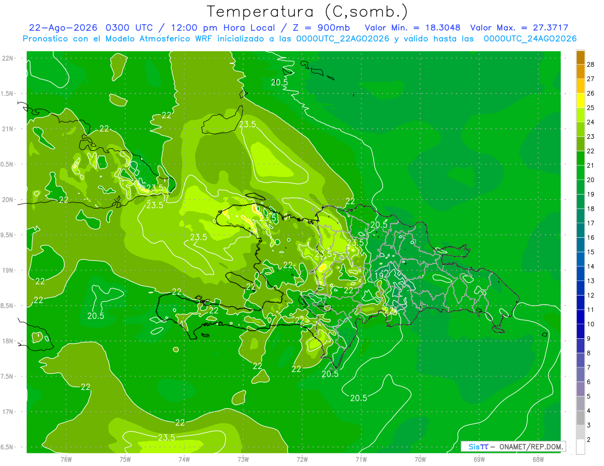Viewport: 604px width, 466px height.
Task: Click the '75W' longitude axis label
Action: 125,459
